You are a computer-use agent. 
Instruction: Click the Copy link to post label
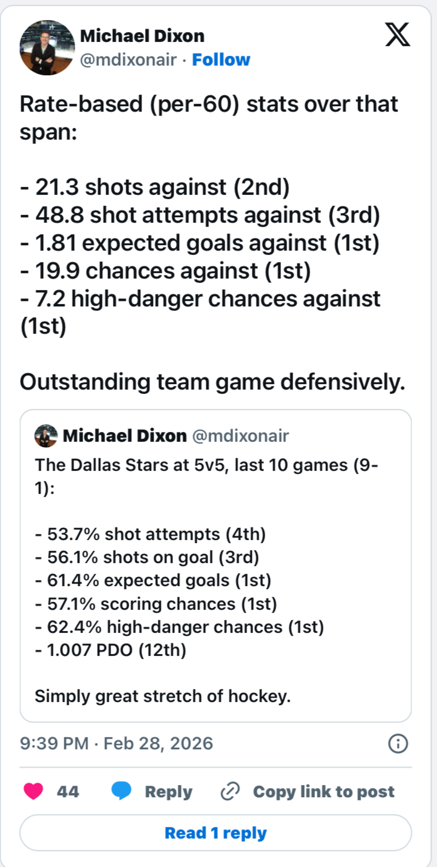point(324,792)
